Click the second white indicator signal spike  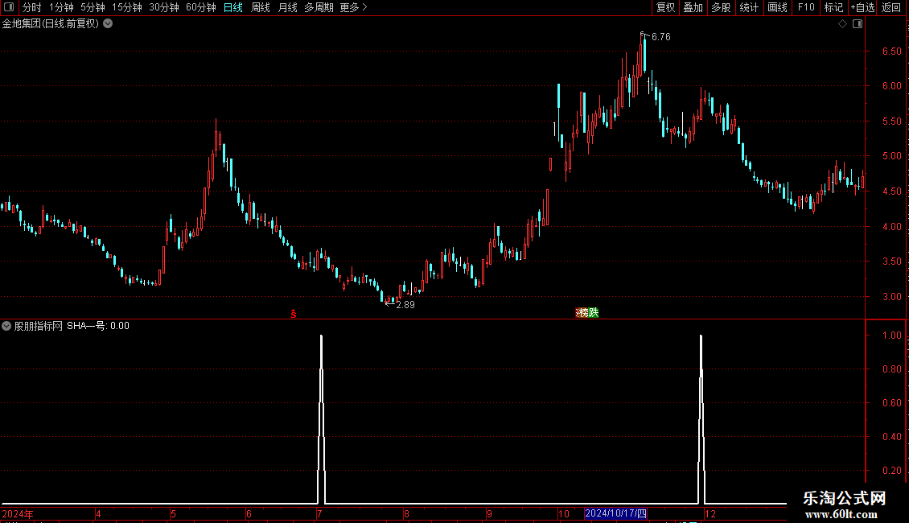tap(701, 418)
